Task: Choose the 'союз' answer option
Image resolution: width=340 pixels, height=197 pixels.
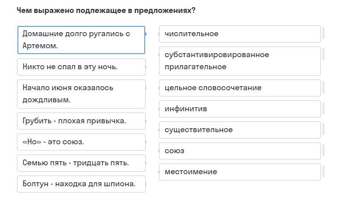Action: [x=240, y=151]
